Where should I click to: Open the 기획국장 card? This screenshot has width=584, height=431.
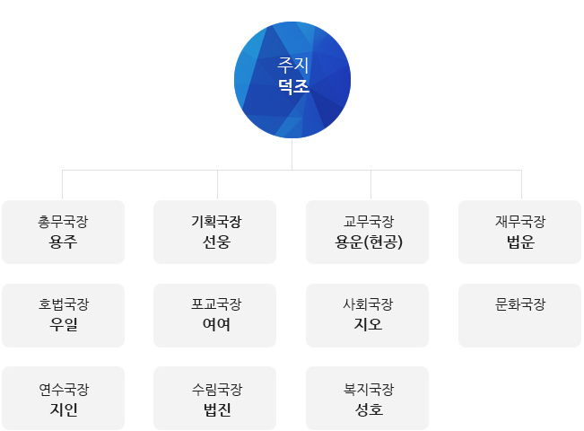click(215, 232)
